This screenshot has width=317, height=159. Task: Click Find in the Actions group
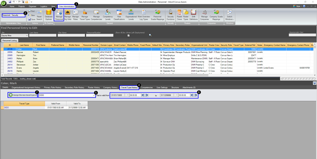click(x=31, y=11)
